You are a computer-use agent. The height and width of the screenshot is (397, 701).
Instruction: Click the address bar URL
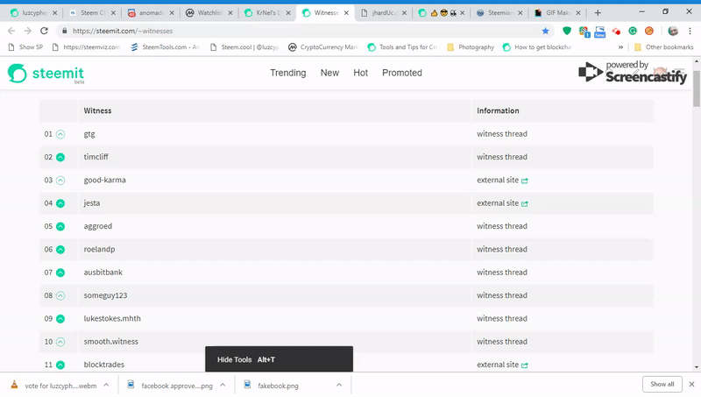tap(123, 31)
